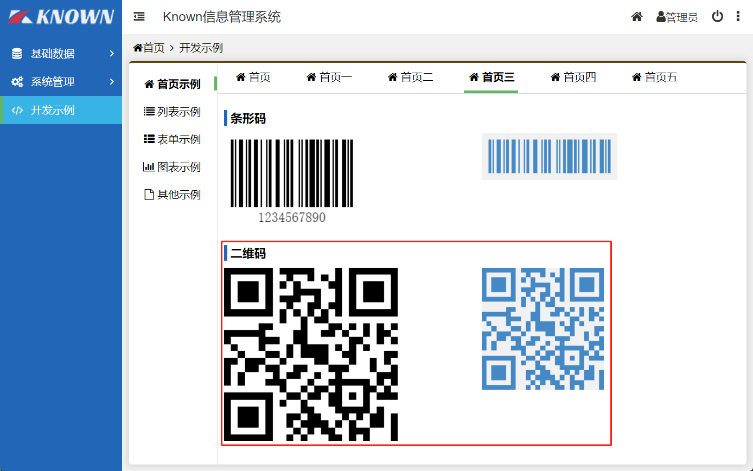Screen dimensions: 753x471
Task: Click the 首页示例 home icon
Action: click(x=149, y=83)
